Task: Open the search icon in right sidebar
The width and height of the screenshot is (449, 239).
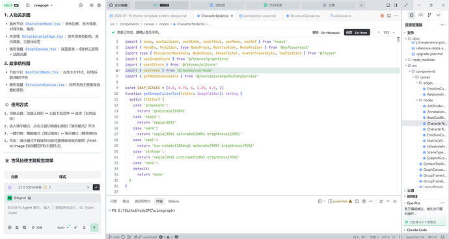Action: point(420,15)
